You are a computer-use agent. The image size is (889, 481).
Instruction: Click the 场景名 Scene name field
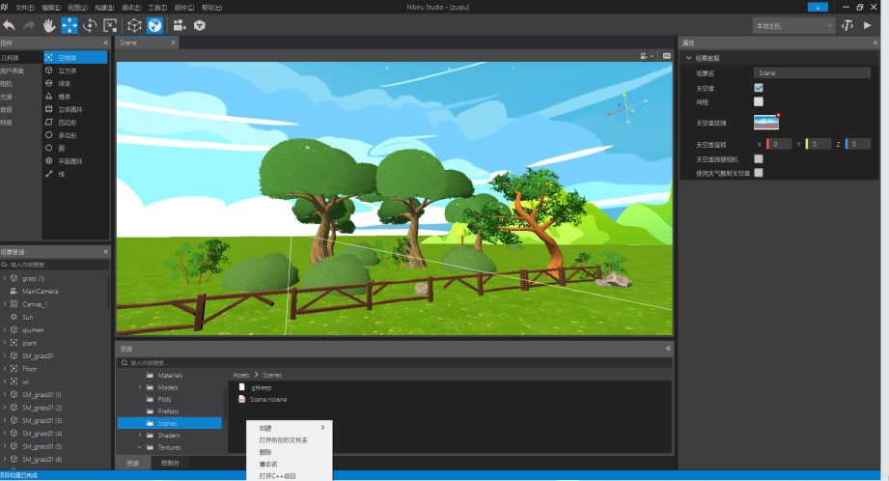point(812,72)
